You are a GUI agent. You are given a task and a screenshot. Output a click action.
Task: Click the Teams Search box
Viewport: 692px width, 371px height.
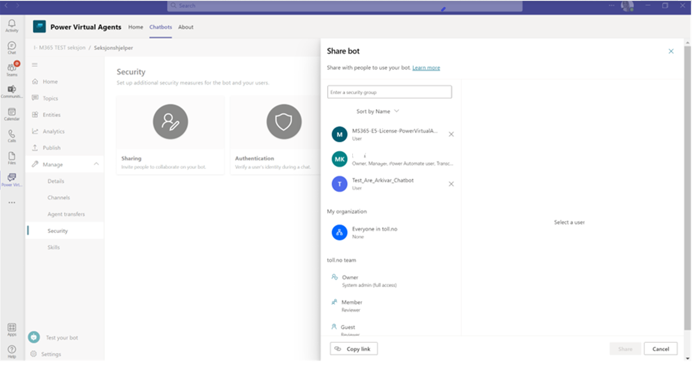click(345, 5)
